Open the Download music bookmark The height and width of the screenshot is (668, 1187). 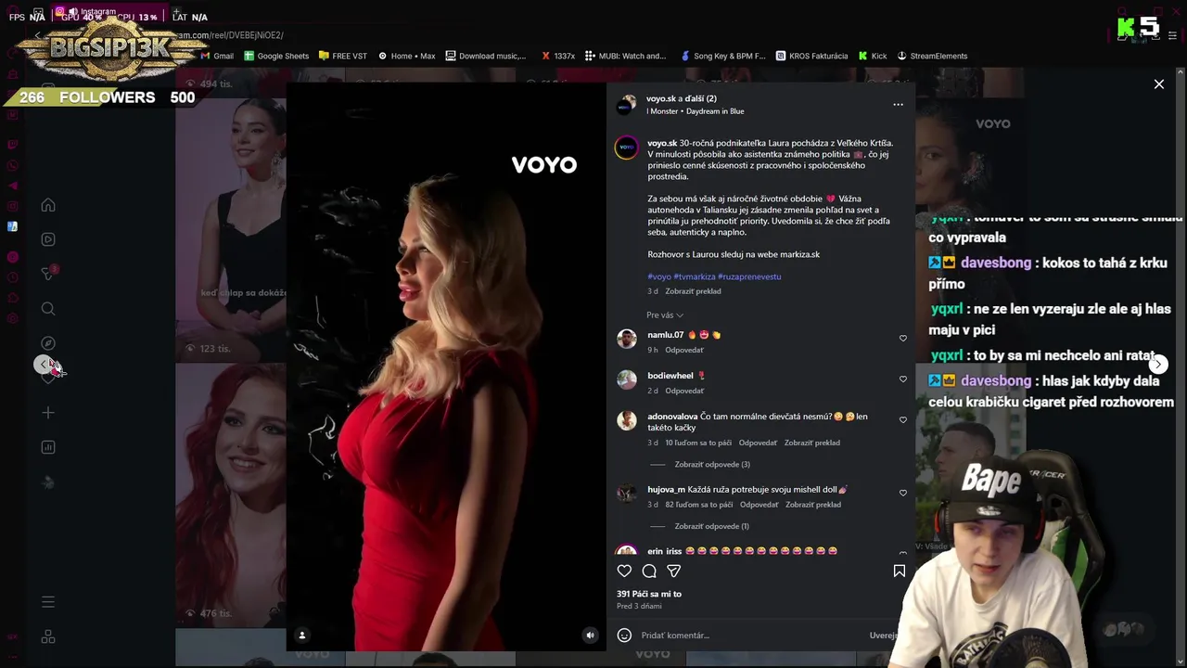point(486,56)
